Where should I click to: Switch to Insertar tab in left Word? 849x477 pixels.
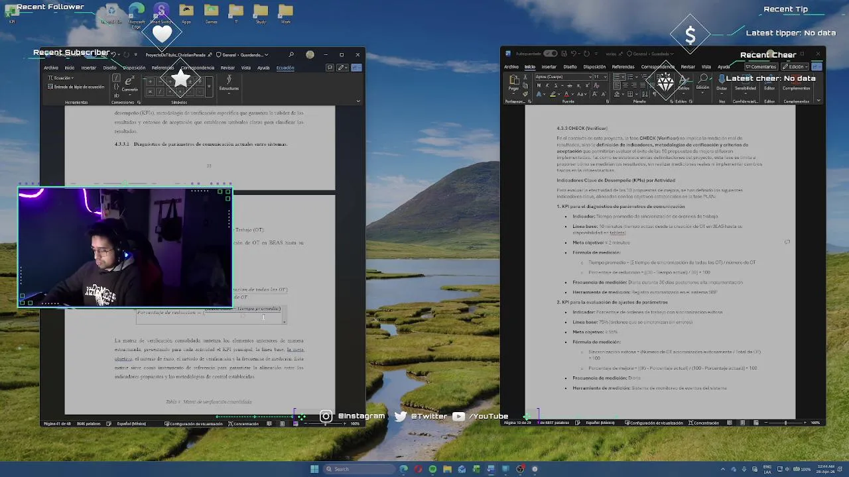pos(89,68)
